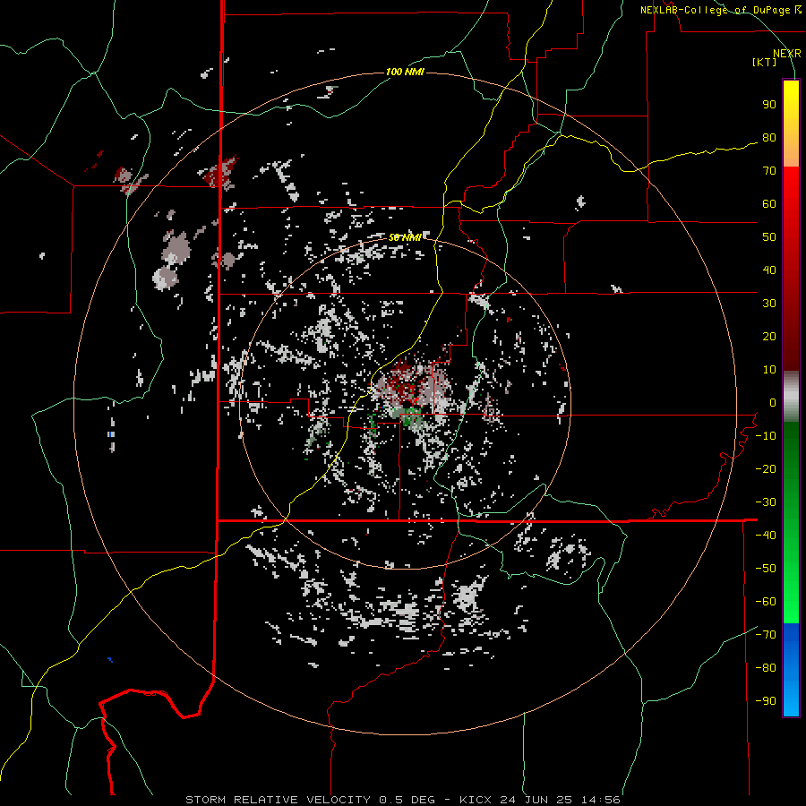
Task: Click the 70 knot label on color scale
Action: 769,171
